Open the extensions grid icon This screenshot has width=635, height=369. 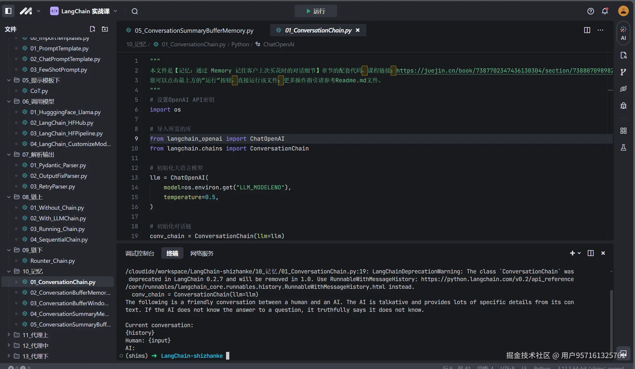(x=623, y=131)
